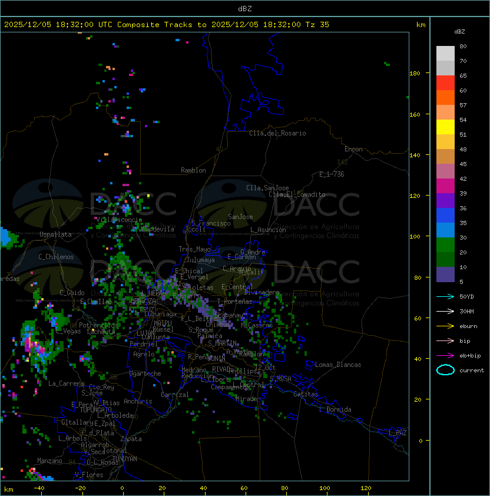The width and height of the screenshot is (490, 496).
Task: Click the 'Ramblon' label in upper map
Action: pyautogui.click(x=193, y=170)
